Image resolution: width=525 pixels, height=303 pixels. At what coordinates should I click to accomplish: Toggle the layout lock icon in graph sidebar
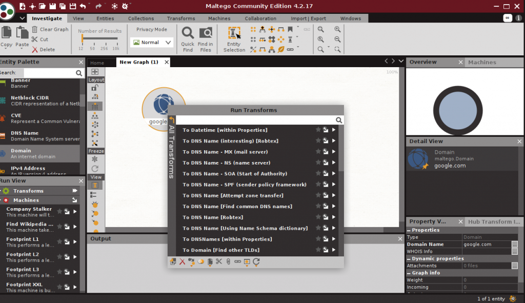(x=95, y=88)
